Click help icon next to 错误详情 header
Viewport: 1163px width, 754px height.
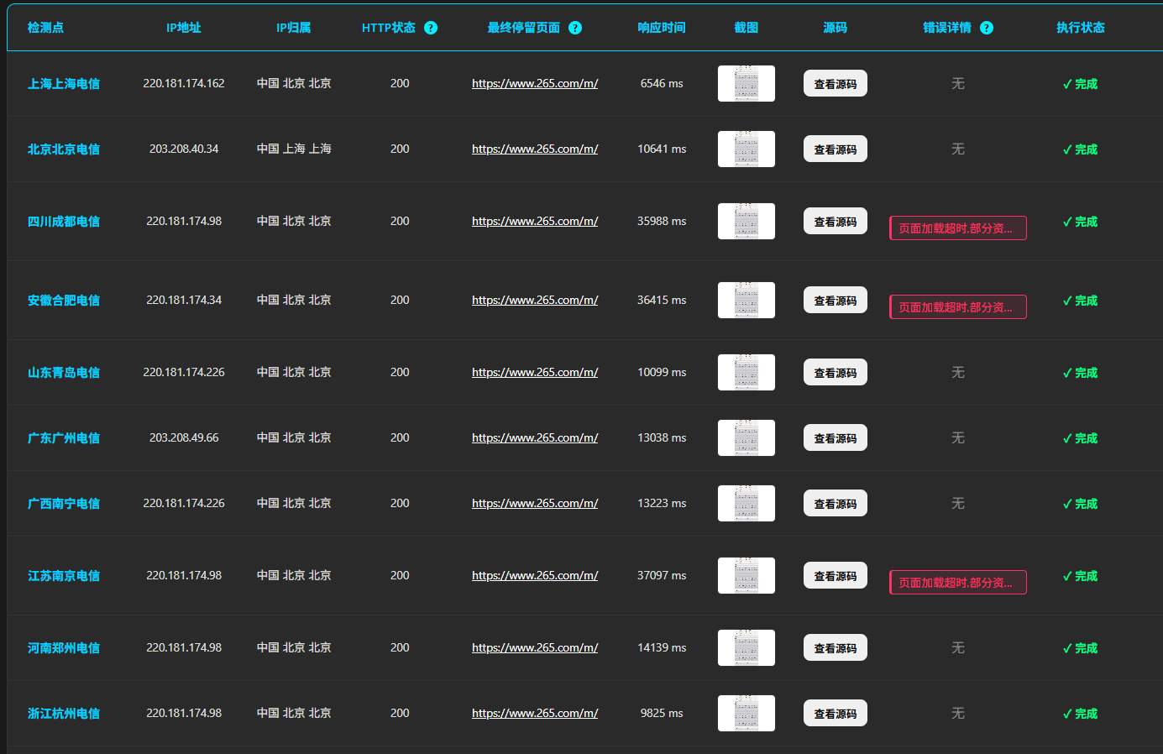pyautogui.click(x=987, y=28)
